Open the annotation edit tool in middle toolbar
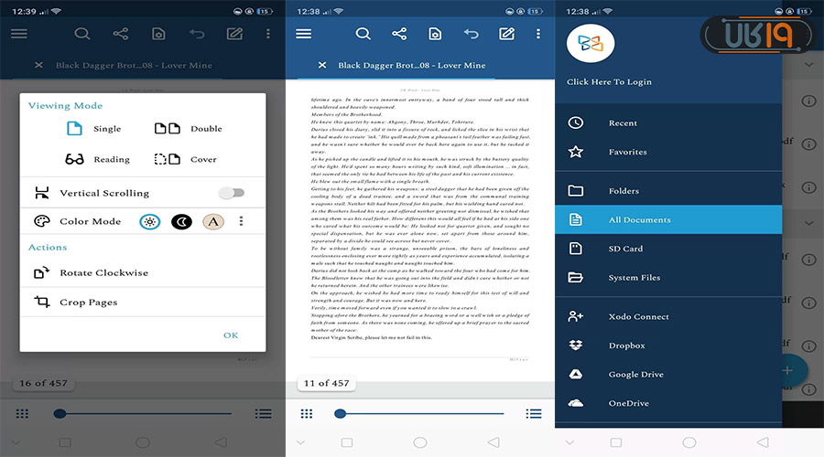 [506, 34]
